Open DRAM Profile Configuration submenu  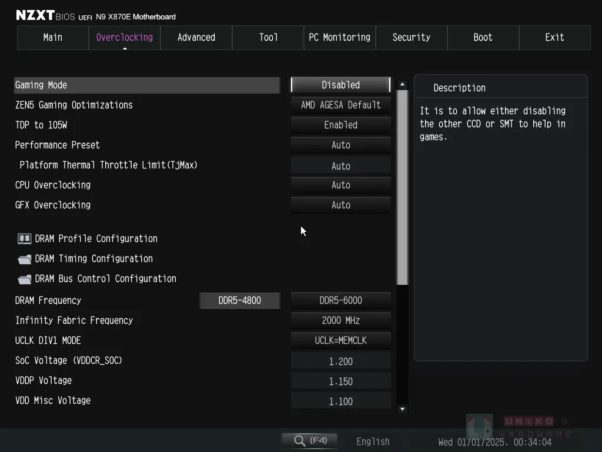[96, 239]
